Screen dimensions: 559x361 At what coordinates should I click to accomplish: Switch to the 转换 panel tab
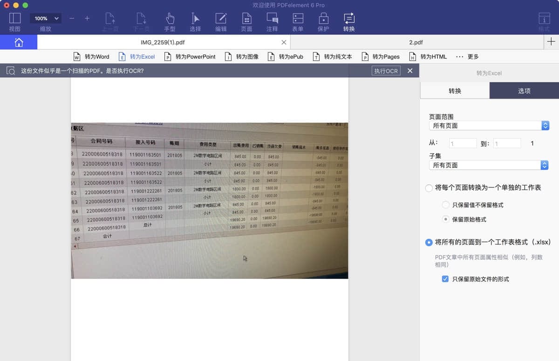(455, 90)
